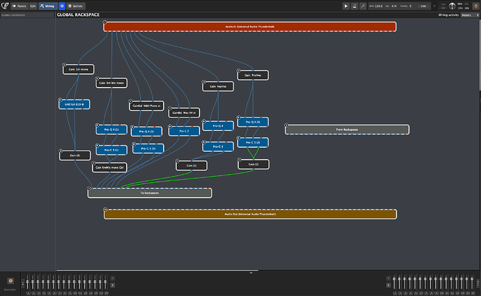Select the Pro-C 3 (1) plugin block
The image size is (481, 296).
[x=112, y=150]
